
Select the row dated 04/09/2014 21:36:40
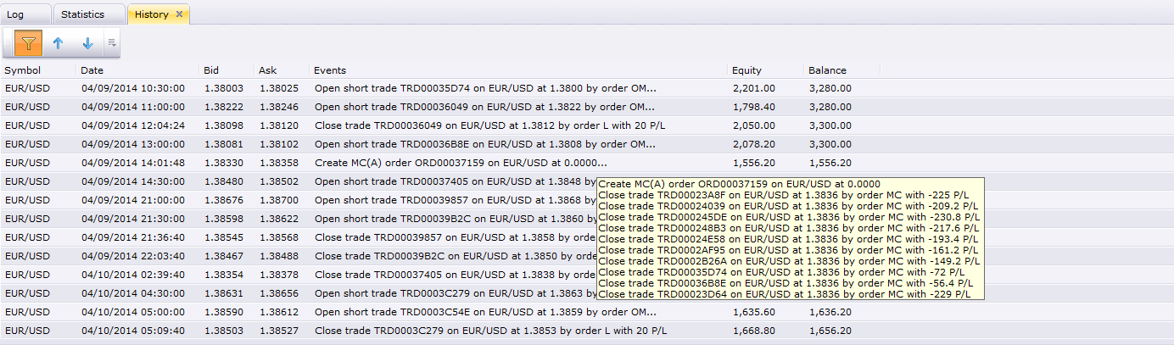(x=587, y=237)
